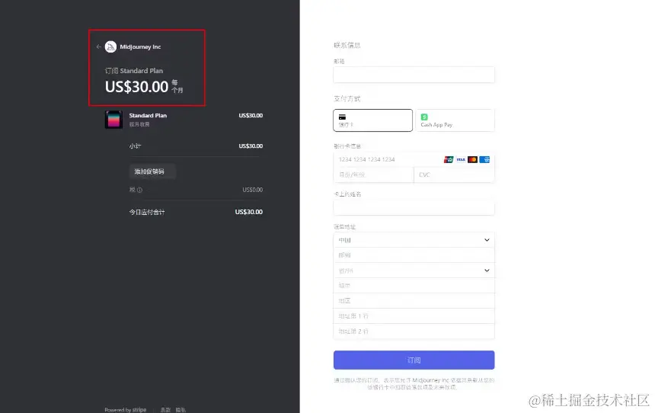Screen dimensions: 655x413
Task: Click the add promotion code button
Action: [x=152, y=171]
